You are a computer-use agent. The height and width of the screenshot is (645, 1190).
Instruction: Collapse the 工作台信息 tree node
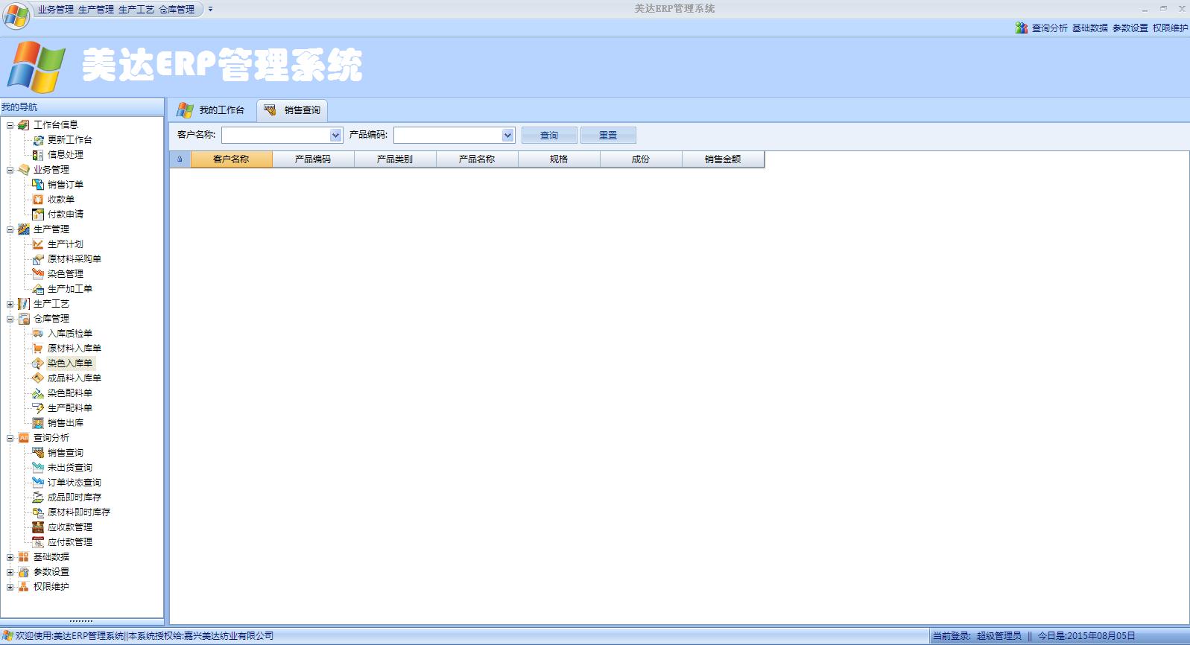(x=10, y=125)
